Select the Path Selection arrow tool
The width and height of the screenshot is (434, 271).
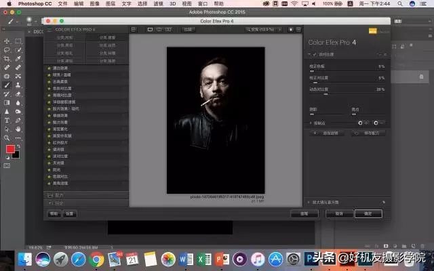(x=7, y=129)
